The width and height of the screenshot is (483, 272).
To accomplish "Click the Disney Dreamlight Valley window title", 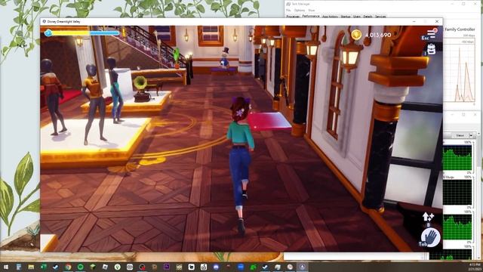I will [63, 22].
